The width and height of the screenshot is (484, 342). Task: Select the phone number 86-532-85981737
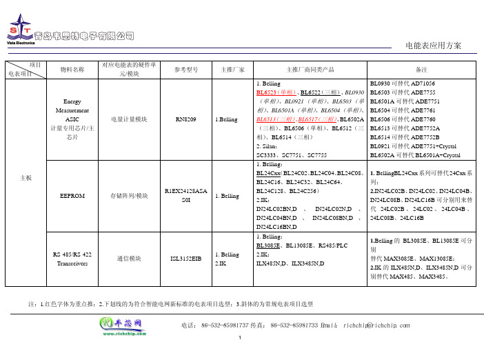click(225, 325)
